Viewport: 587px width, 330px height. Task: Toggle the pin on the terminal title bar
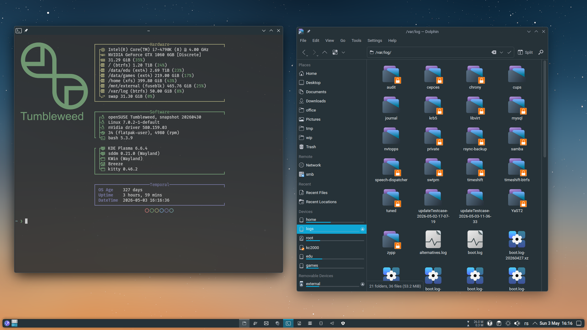(x=26, y=31)
